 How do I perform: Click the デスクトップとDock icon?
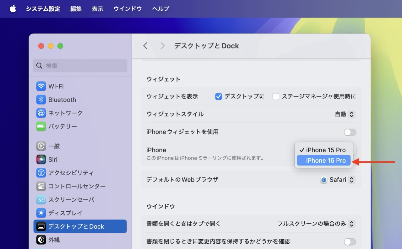point(41,226)
